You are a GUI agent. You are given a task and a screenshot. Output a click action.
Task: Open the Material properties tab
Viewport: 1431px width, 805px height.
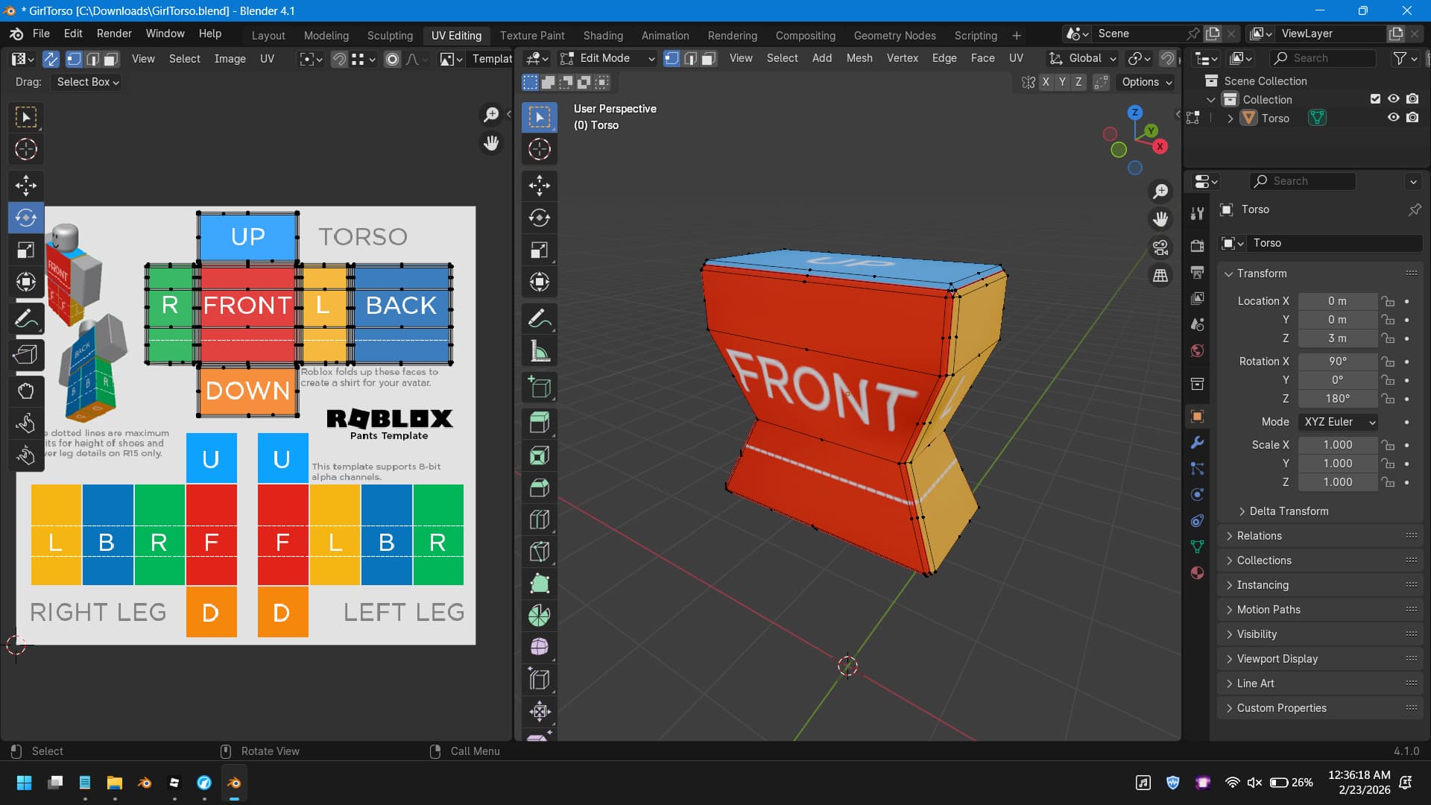click(x=1197, y=572)
